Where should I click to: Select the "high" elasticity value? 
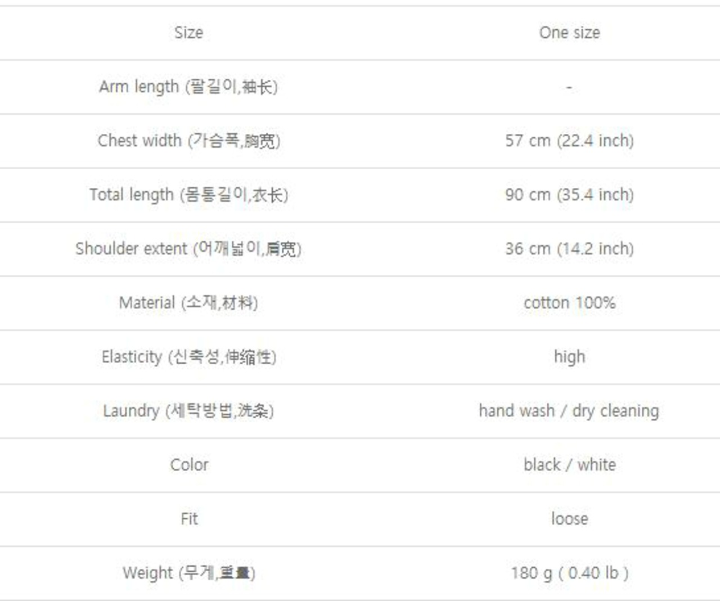(569, 356)
